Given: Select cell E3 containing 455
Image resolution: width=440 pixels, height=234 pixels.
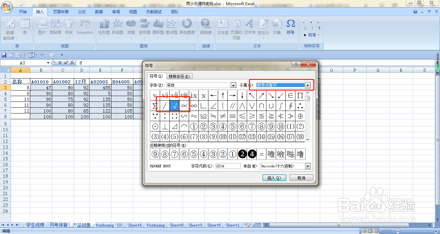Looking at the screenshot, I should pyautogui.click(x=100, y=87).
